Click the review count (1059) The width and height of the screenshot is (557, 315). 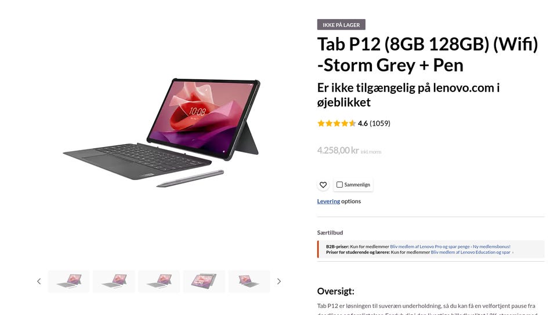(379, 123)
